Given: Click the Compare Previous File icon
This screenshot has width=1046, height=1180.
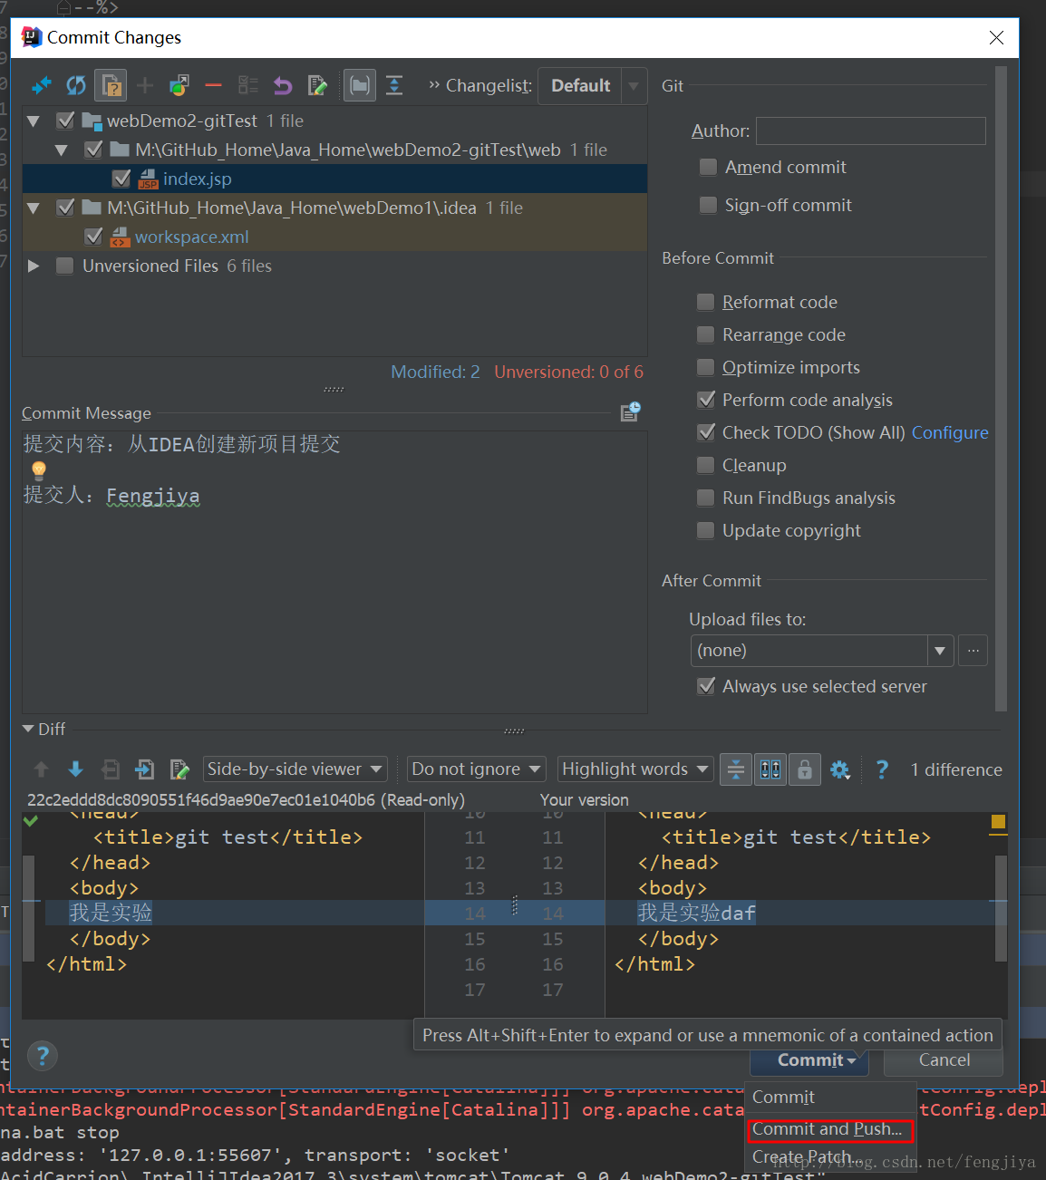Looking at the screenshot, I should 111,769.
